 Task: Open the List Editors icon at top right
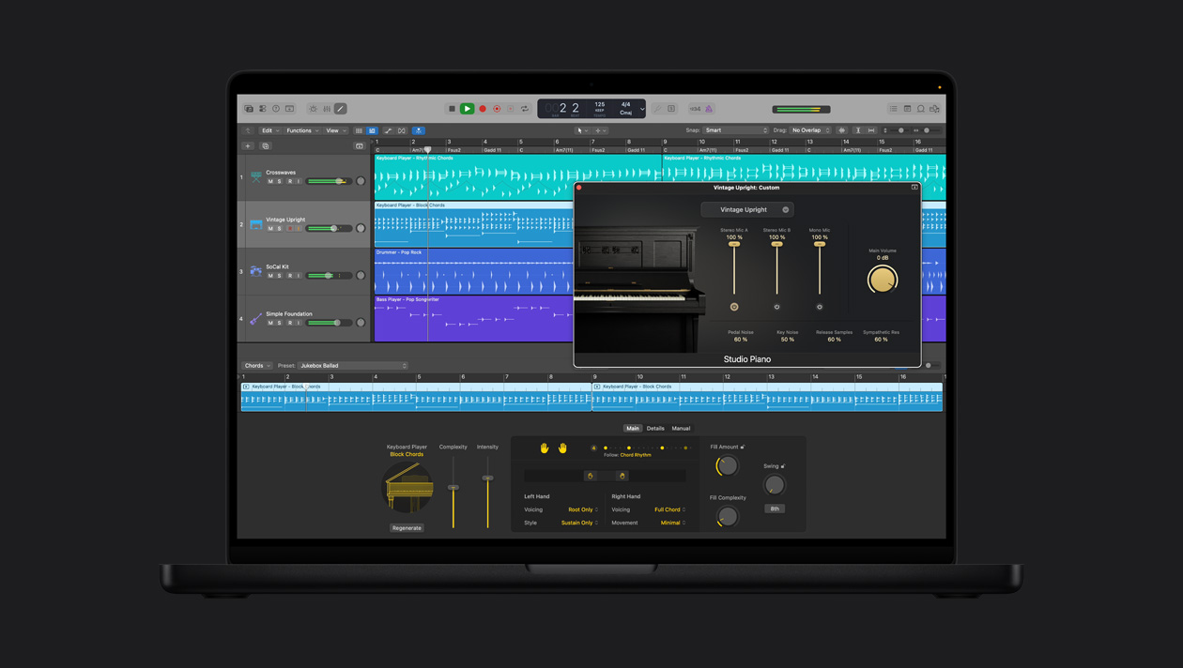tap(894, 109)
